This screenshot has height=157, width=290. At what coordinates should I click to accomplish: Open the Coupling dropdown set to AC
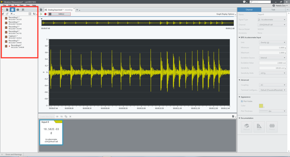(x=272, y=85)
